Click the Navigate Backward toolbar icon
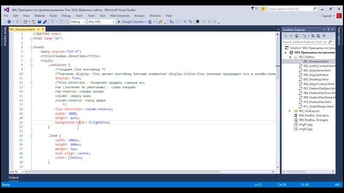Screen dimensions: 344x193 tap(9, 21)
